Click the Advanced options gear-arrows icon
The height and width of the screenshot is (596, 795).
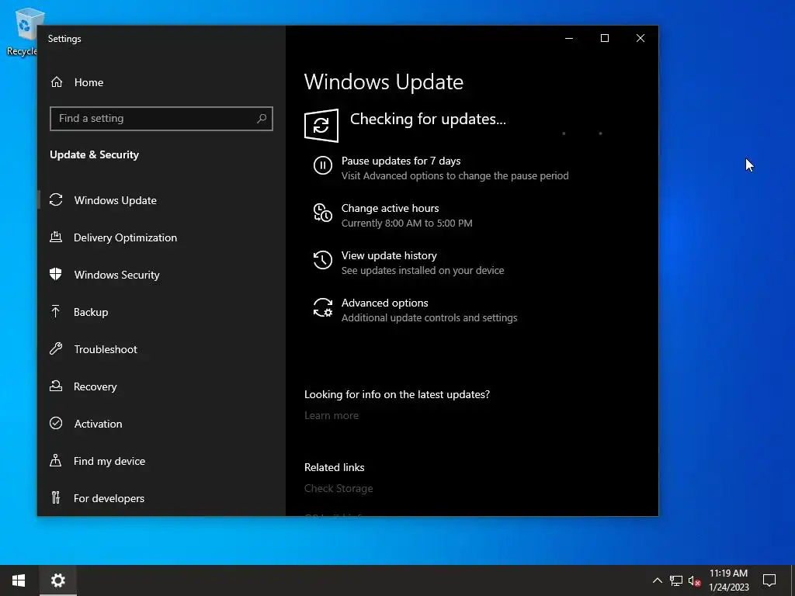pos(322,307)
